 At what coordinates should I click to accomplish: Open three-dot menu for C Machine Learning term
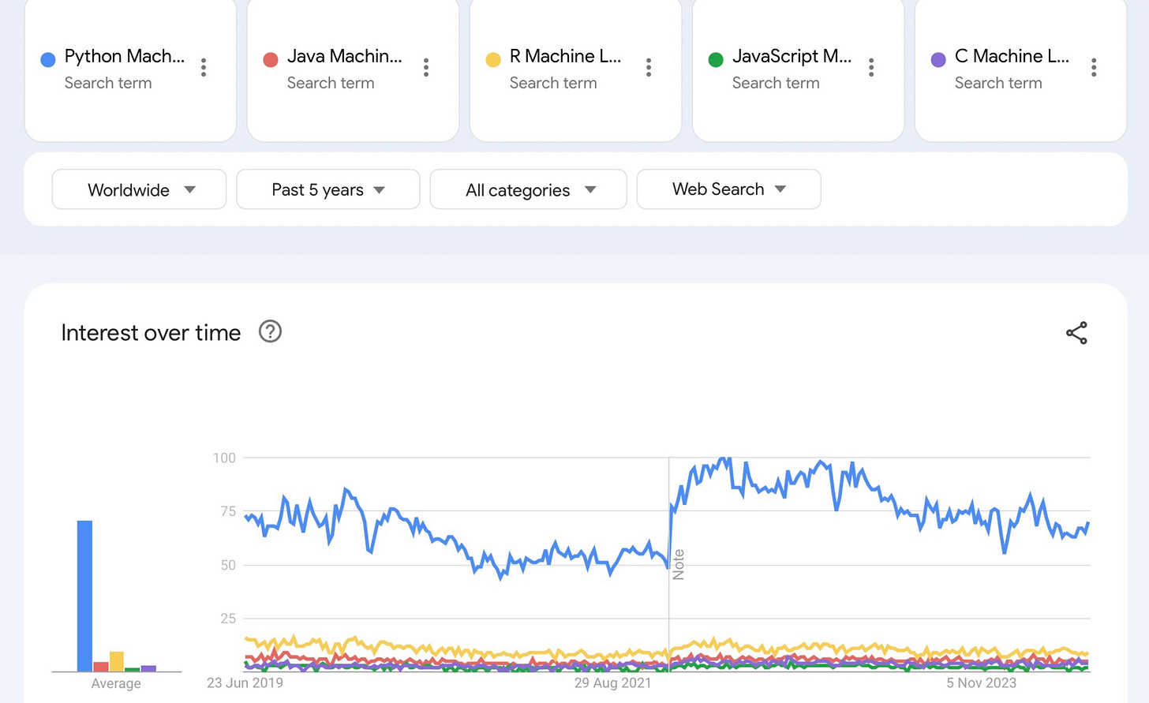coord(1094,68)
